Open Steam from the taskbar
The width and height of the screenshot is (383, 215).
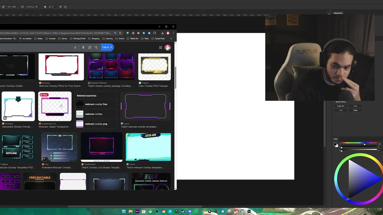(183, 211)
